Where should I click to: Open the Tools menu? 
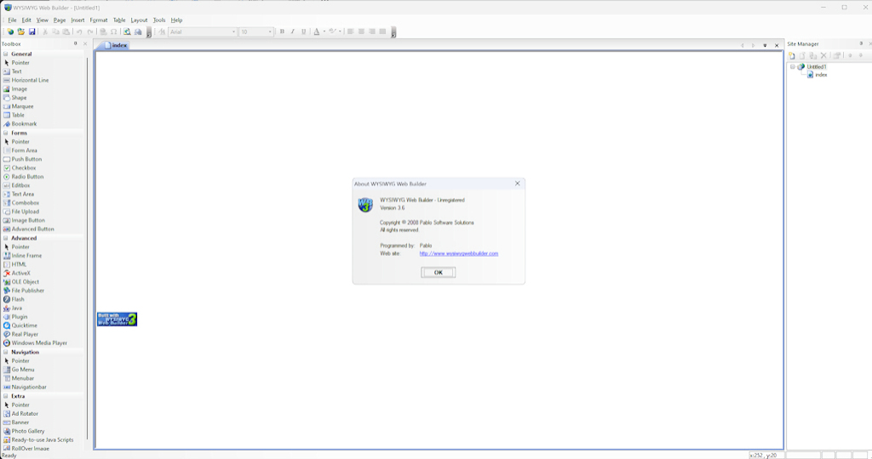click(159, 20)
